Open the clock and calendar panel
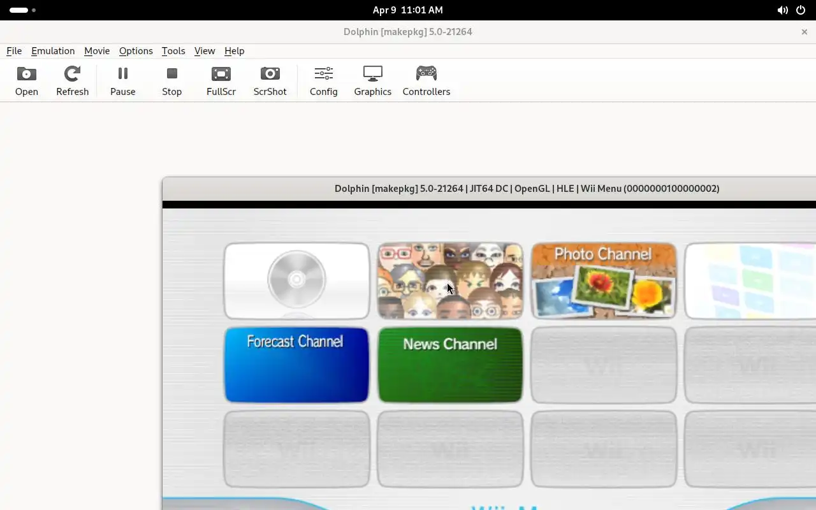The height and width of the screenshot is (510, 816). (408, 10)
